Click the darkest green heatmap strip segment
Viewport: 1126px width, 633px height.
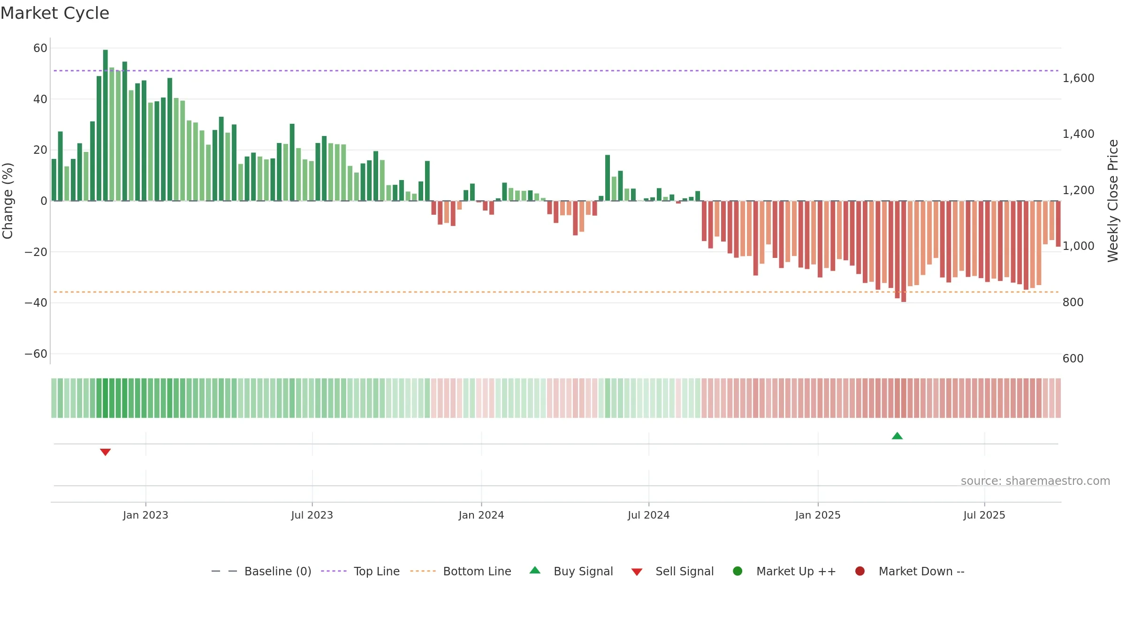tap(106, 398)
